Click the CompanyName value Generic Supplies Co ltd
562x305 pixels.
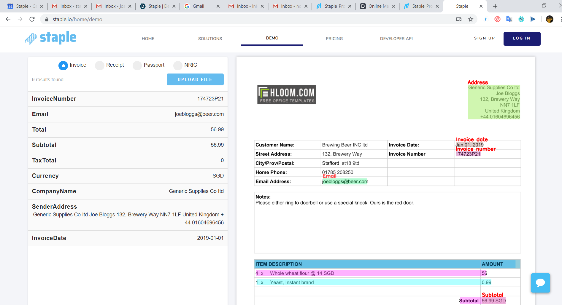pyautogui.click(x=196, y=191)
